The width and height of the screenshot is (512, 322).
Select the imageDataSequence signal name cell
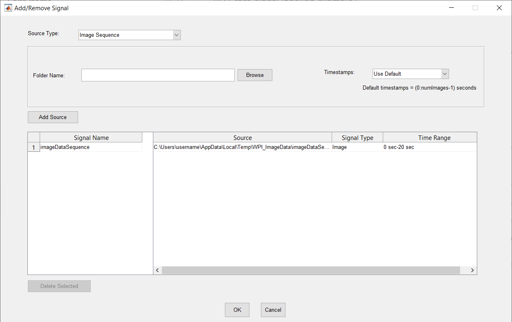tap(91, 147)
